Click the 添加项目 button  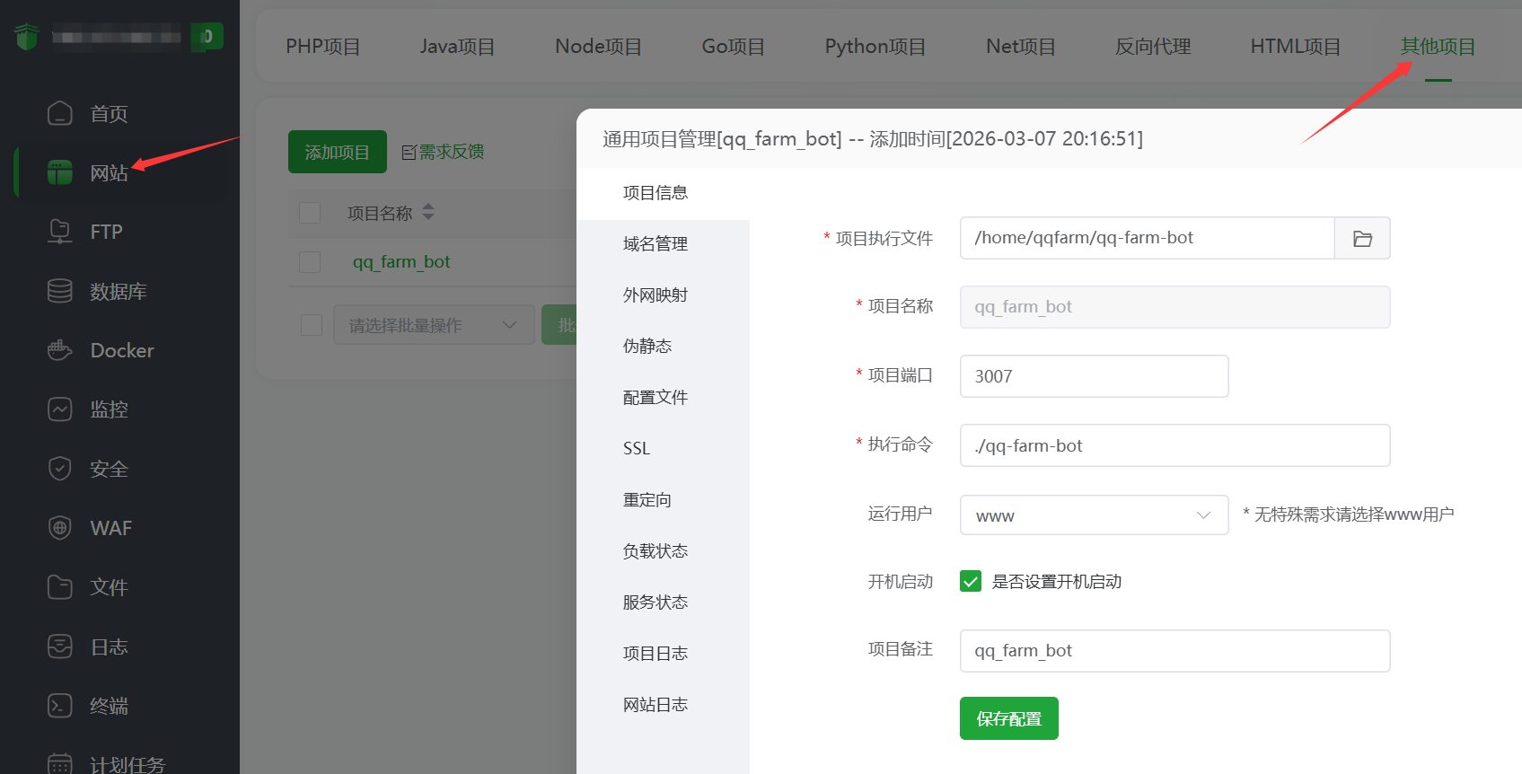337,152
